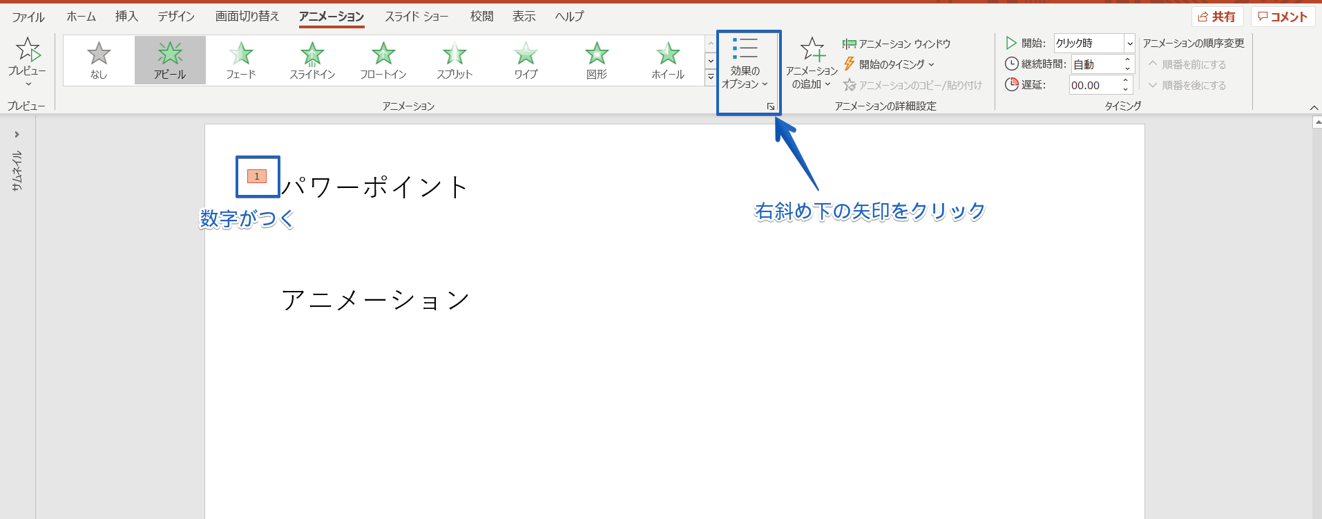This screenshot has width=1322, height=519.
Task: Select the ホイール animation effect
Action: 668,60
